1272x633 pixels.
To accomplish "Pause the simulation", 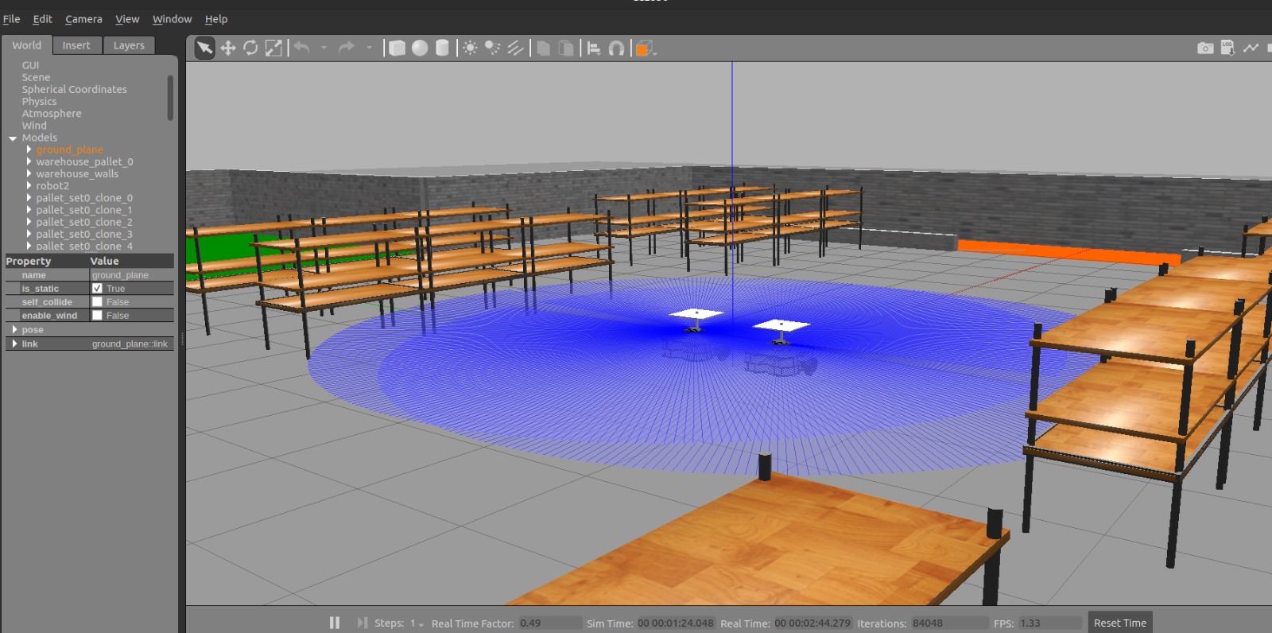I will pyautogui.click(x=335, y=623).
